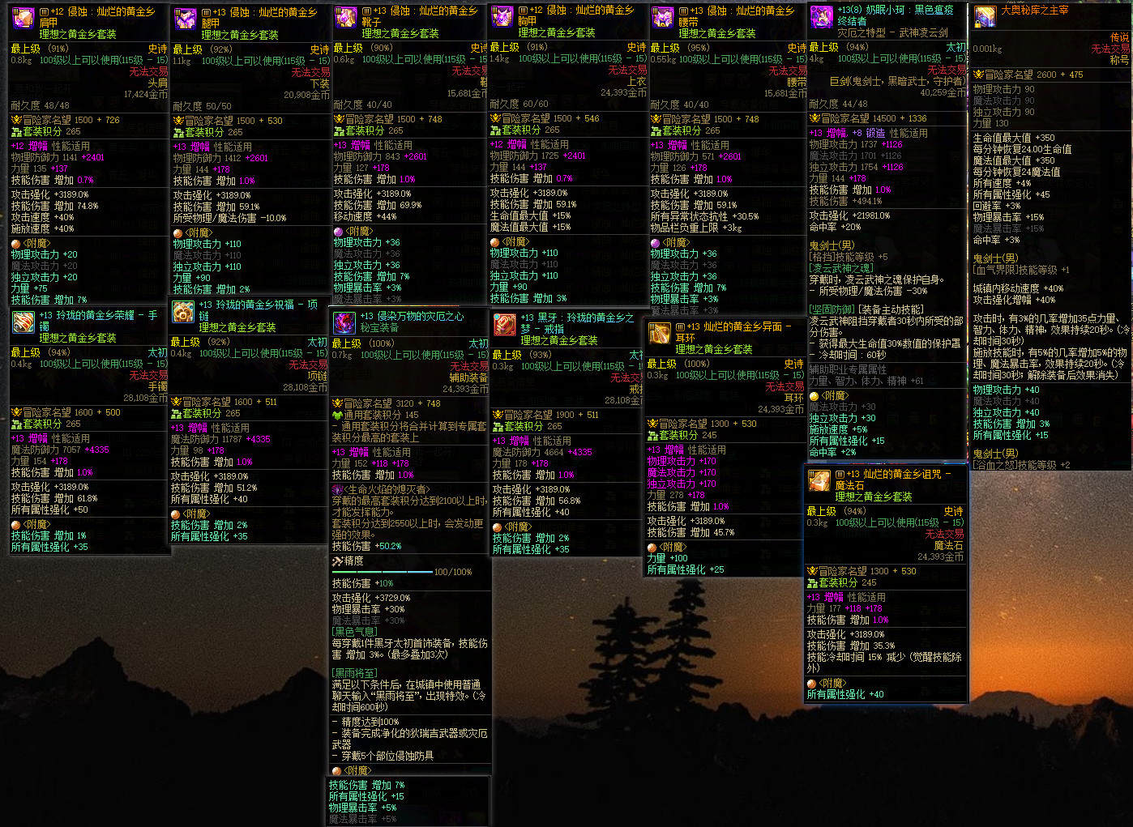1133x827 pixels.
Task: Click the text 技能伤害 增加 74.8%
Action: [x=55, y=206]
